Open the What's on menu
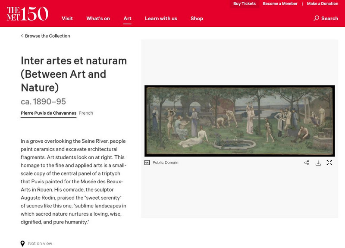Screen dimensions: 345x248 point(98,19)
